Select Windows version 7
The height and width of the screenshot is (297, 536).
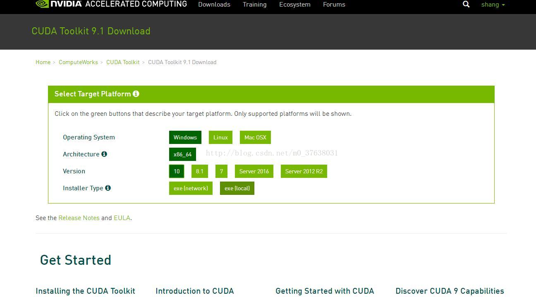tap(221, 171)
